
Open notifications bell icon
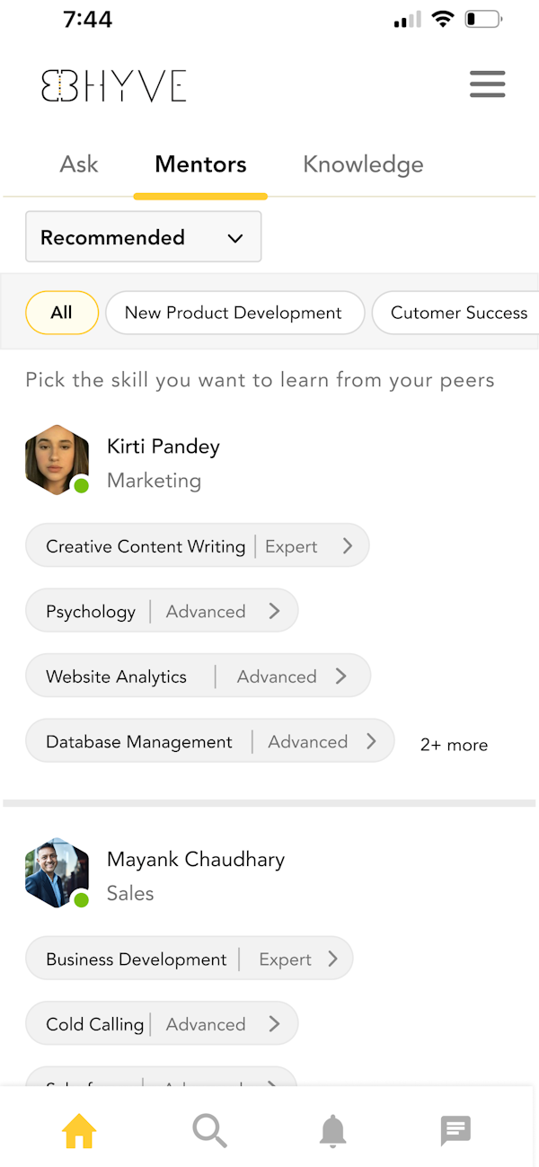coord(332,1130)
